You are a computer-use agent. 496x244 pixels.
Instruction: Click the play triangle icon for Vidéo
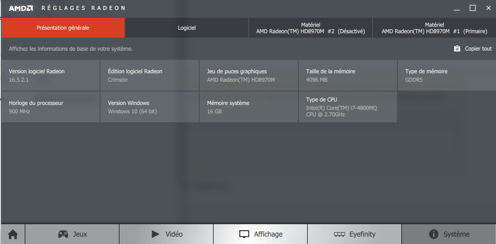coord(155,234)
